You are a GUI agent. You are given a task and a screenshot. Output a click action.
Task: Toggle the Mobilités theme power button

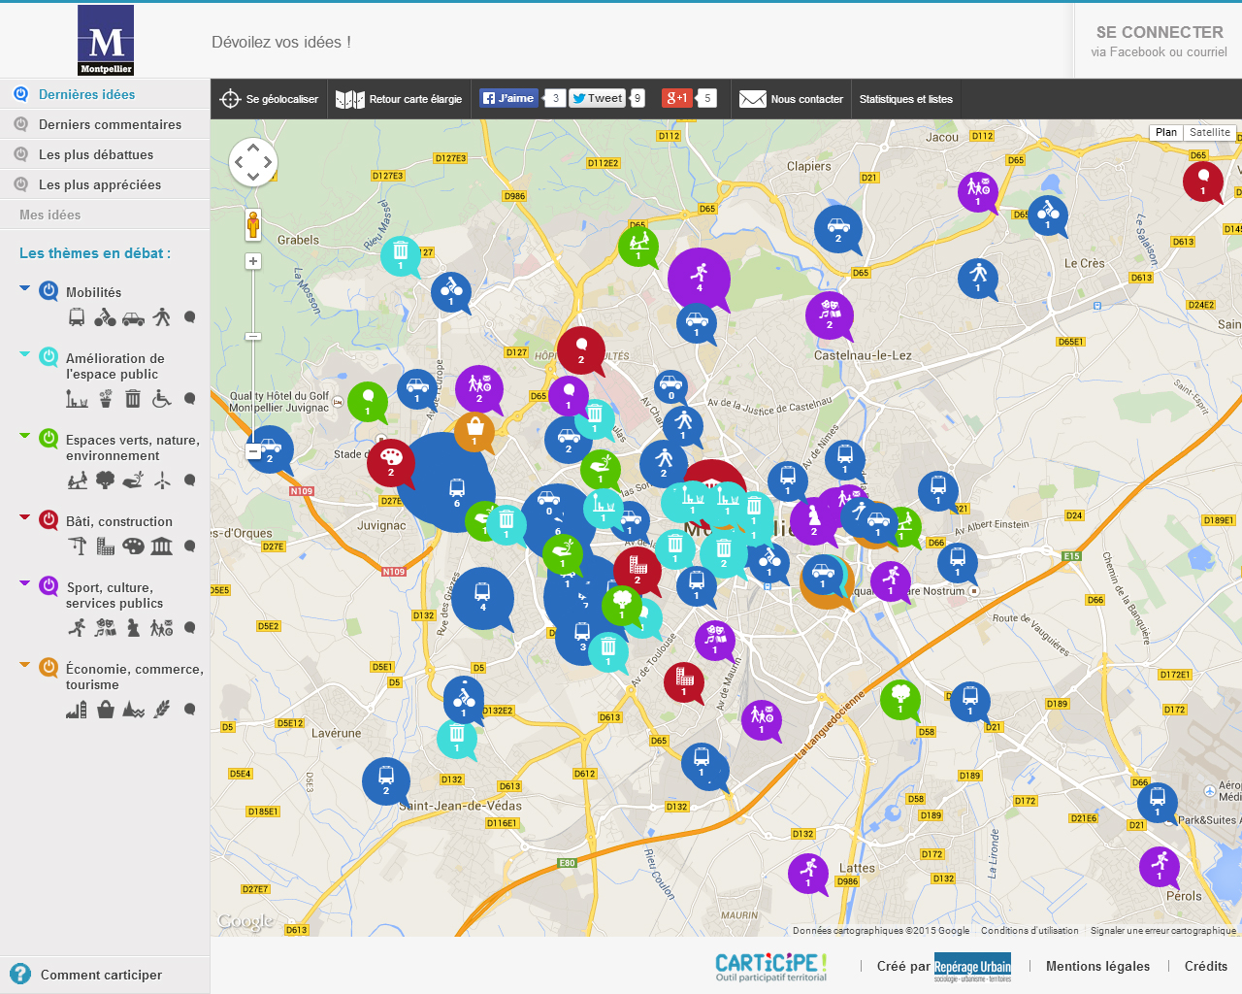click(x=49, y=291)
